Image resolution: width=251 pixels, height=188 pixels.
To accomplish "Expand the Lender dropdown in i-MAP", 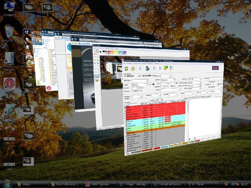I will pos(147,85).
